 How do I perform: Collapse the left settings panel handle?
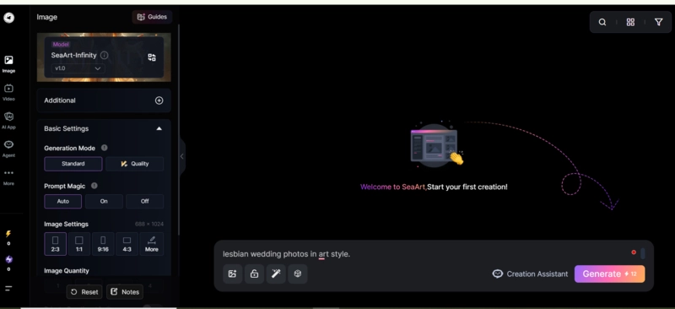point(181,156)
